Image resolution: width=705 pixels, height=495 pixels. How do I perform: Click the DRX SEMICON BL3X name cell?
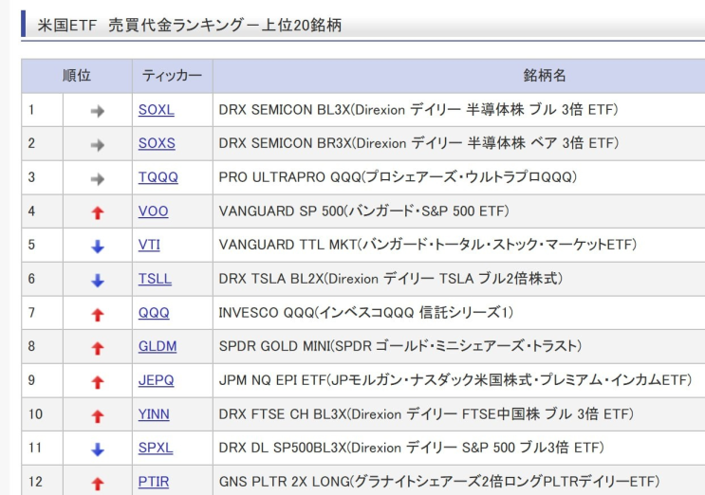pos(459,110)
